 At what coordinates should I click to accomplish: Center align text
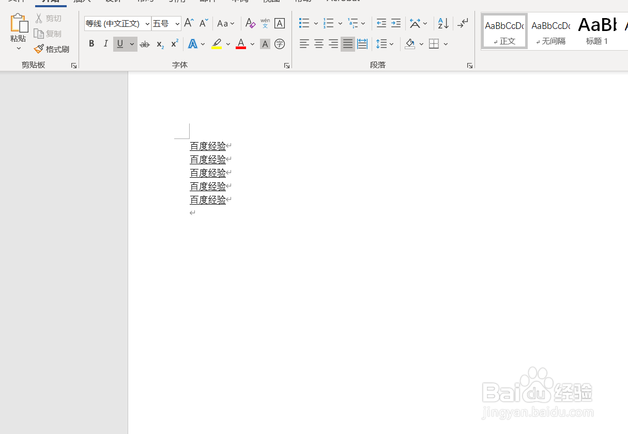319,44
